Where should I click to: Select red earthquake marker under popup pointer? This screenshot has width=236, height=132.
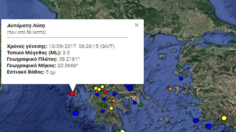(72, 94)
